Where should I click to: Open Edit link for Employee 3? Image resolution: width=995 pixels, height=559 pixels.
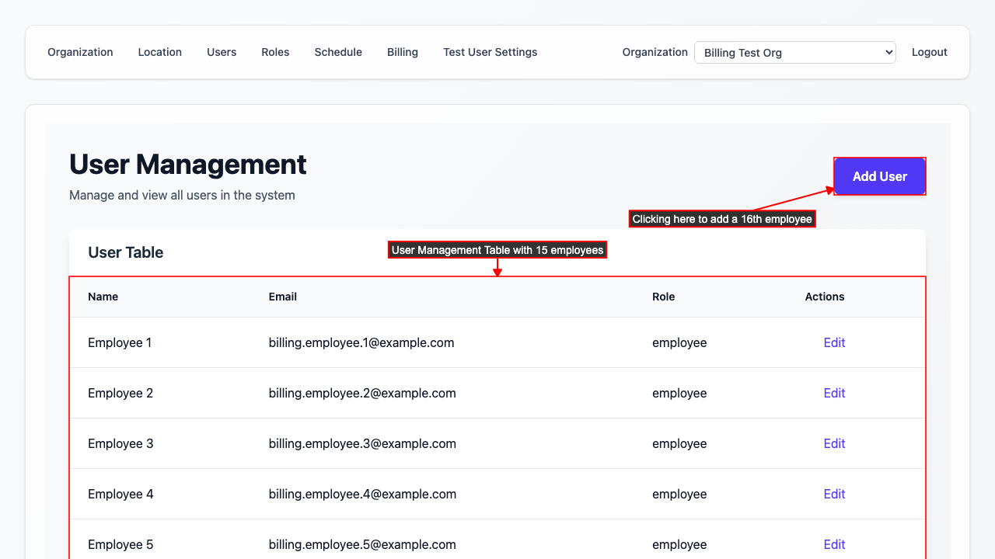point(834,443)
